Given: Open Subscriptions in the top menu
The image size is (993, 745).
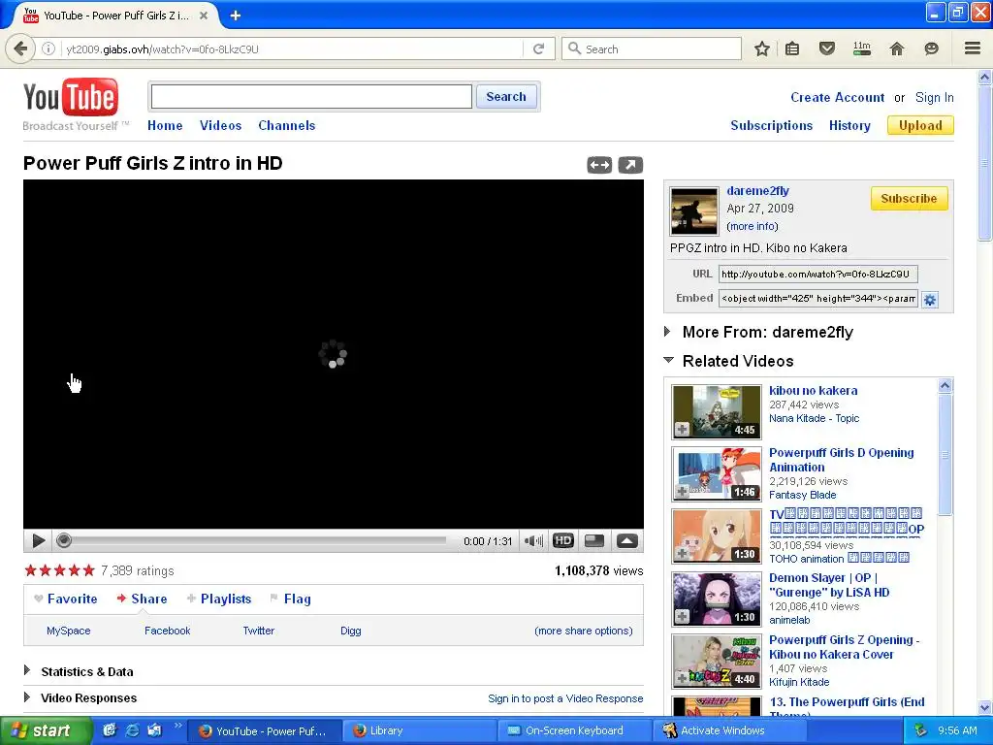Looking at the screenshot, I should click(x=771, y=125).
